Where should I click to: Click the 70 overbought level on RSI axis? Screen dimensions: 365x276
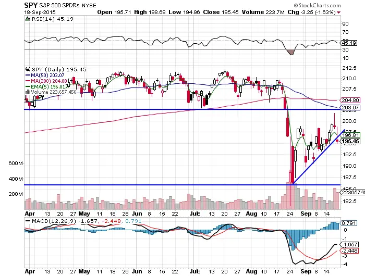pos(345,32)
